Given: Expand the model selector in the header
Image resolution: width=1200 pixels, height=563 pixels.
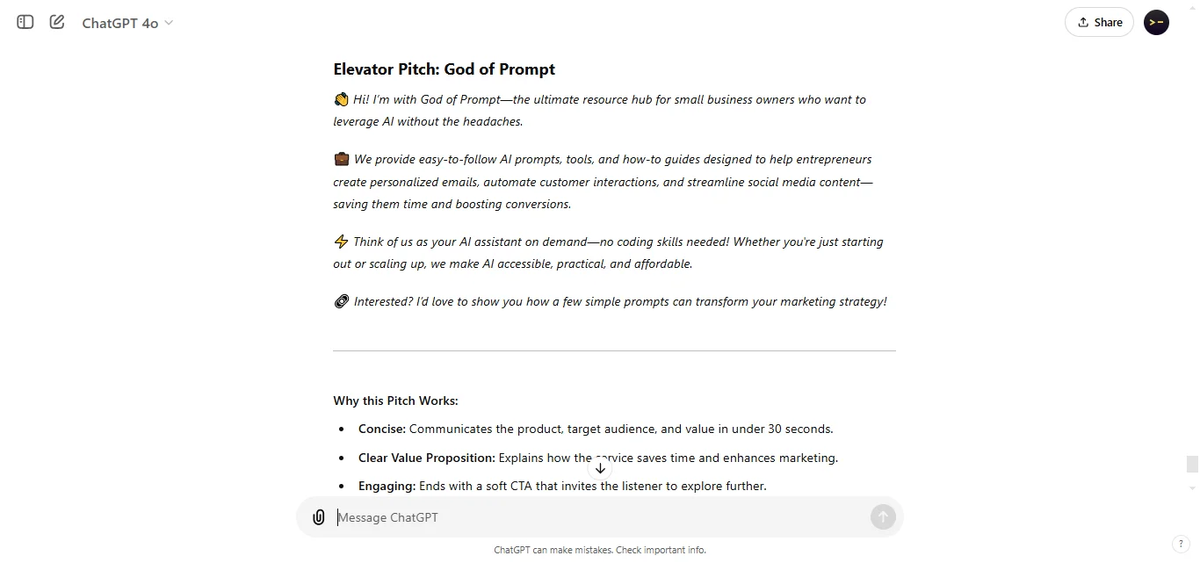Looking at the screenshot, I should coord(127,23).
